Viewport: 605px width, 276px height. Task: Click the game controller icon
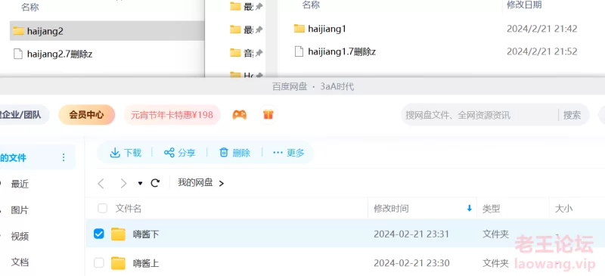point(239,115)
